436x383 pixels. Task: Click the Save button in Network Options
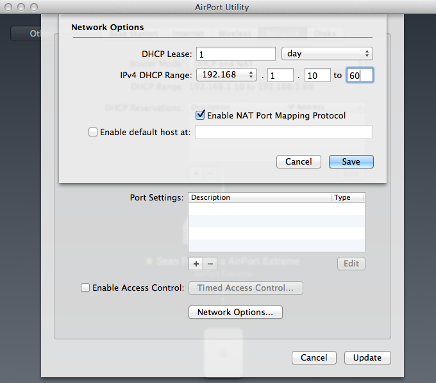click(x=351, y=161)
